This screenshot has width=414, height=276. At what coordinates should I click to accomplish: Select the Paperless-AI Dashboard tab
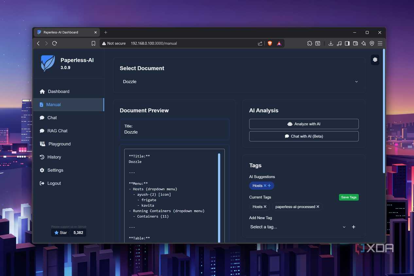(x=67, y=32)
